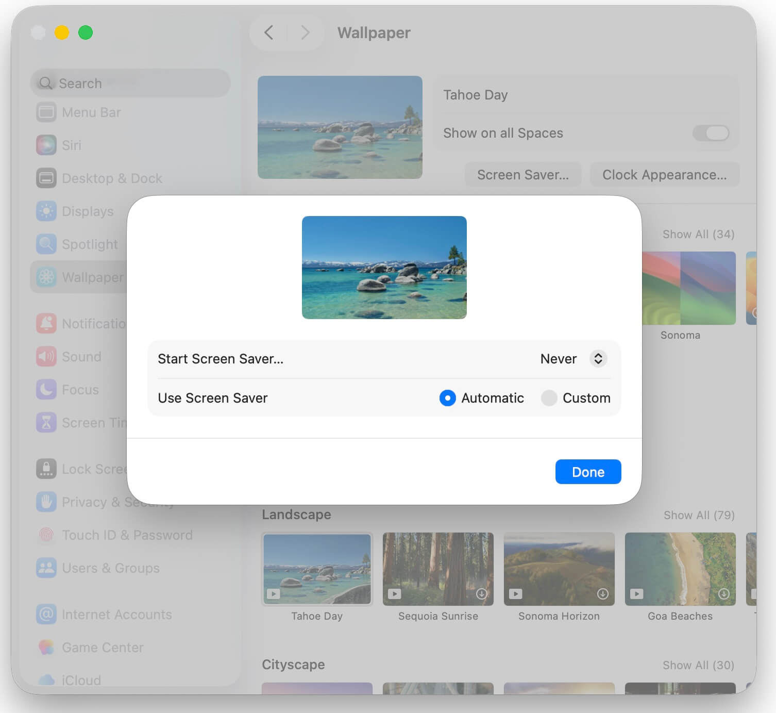Select the Sound speaker icon
The width and height of the screenshot is (776, 713).
coord(46,356)
